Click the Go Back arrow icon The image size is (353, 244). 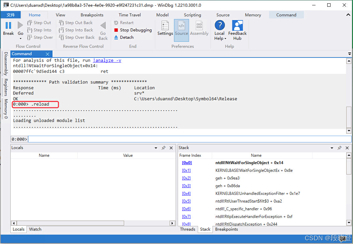[x=103, y=26]
